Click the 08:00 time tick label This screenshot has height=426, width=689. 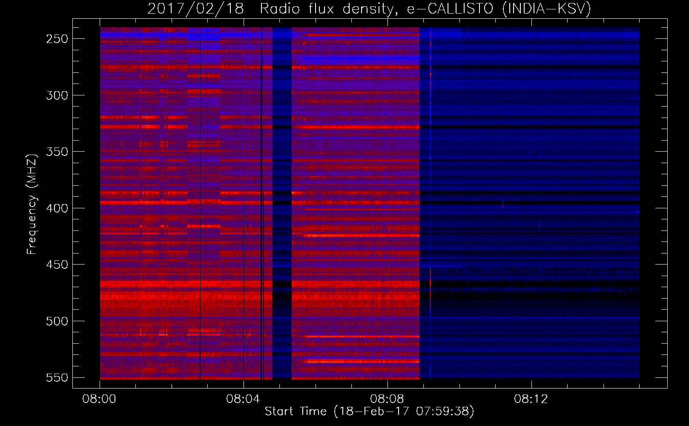click(x=99, y=399)
